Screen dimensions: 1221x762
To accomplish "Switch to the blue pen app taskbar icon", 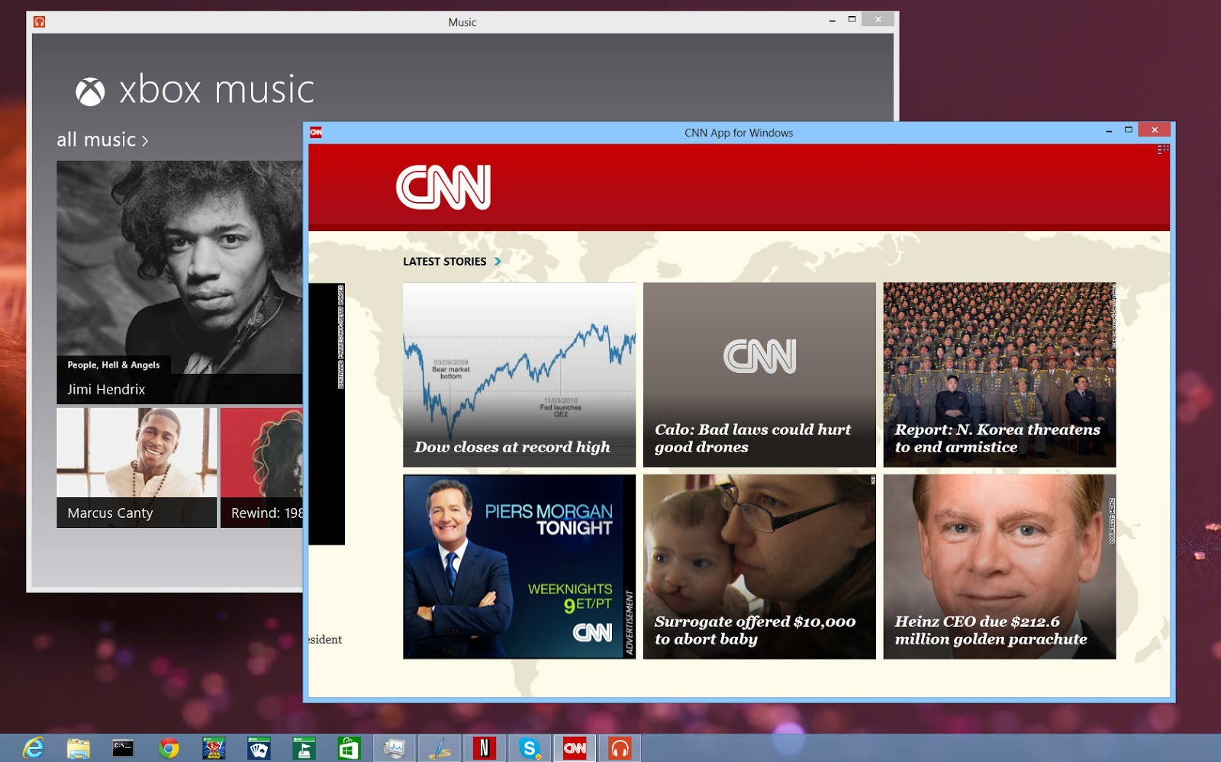I will pyautogui.click(x=440, y=748).
